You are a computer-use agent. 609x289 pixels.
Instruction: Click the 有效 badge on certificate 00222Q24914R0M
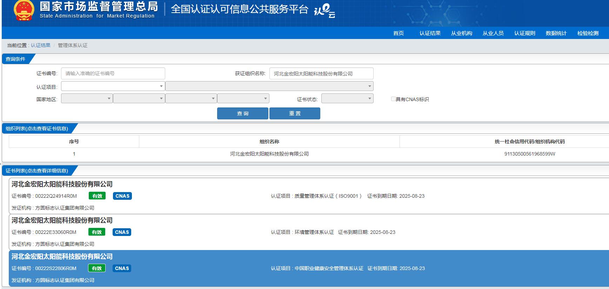97,196
